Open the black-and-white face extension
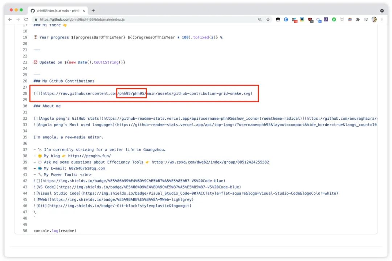This screenshot has width=392, height=261. click(x=278, y=20)
